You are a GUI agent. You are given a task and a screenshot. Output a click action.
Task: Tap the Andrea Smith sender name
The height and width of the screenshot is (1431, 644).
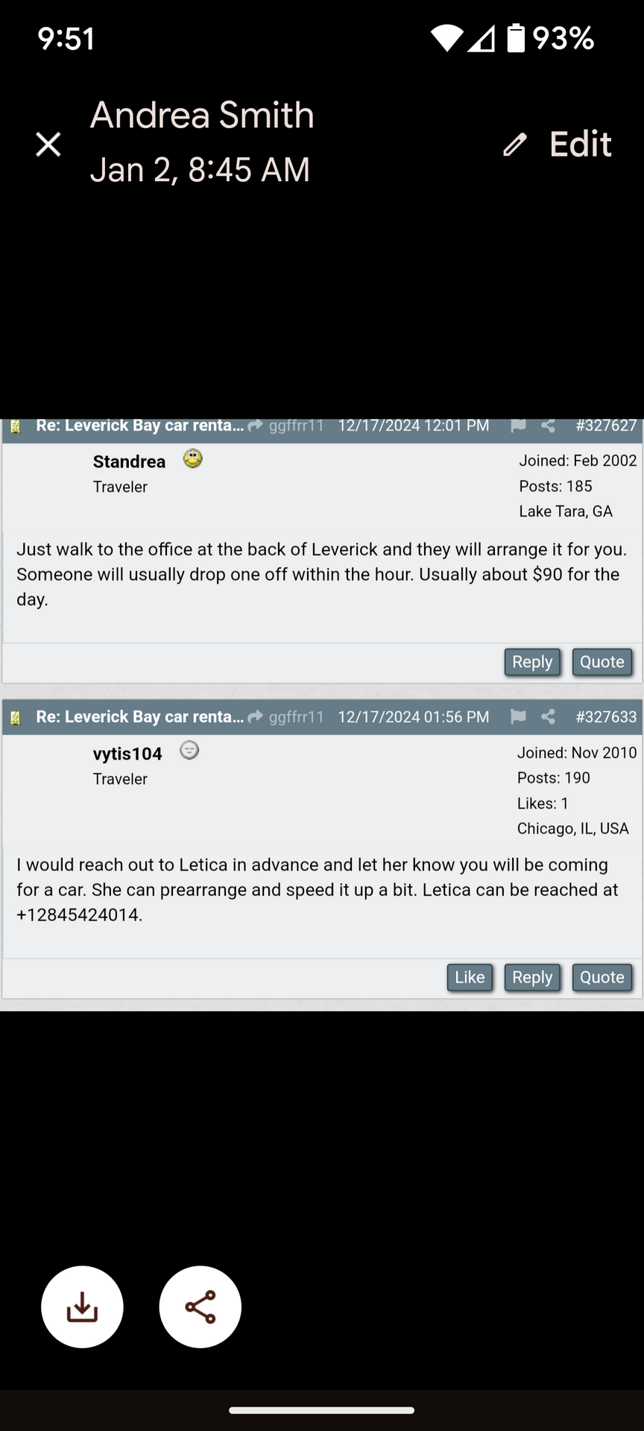point(202,115)
